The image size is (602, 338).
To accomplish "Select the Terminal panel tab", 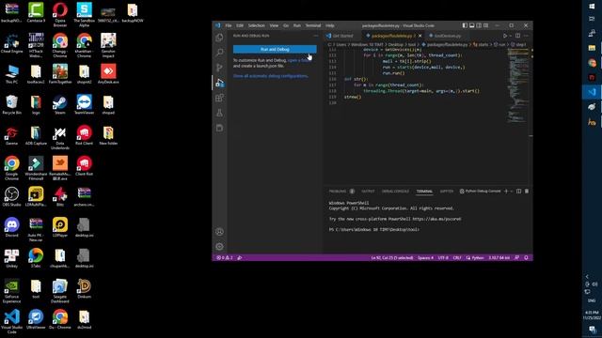I will 424,192.
